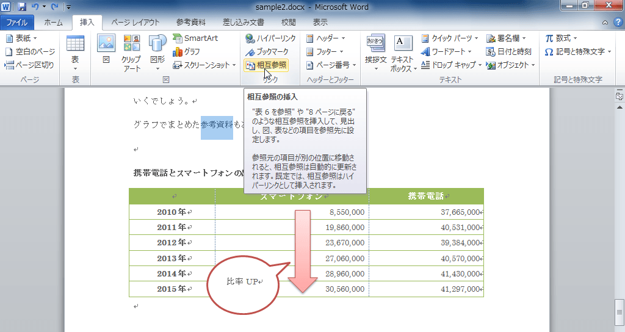The width and height of the screenshot is (625, 332).
Task: Expand the クイックパーツ menu
Action: pyautogui.click(x=450, y=38)
